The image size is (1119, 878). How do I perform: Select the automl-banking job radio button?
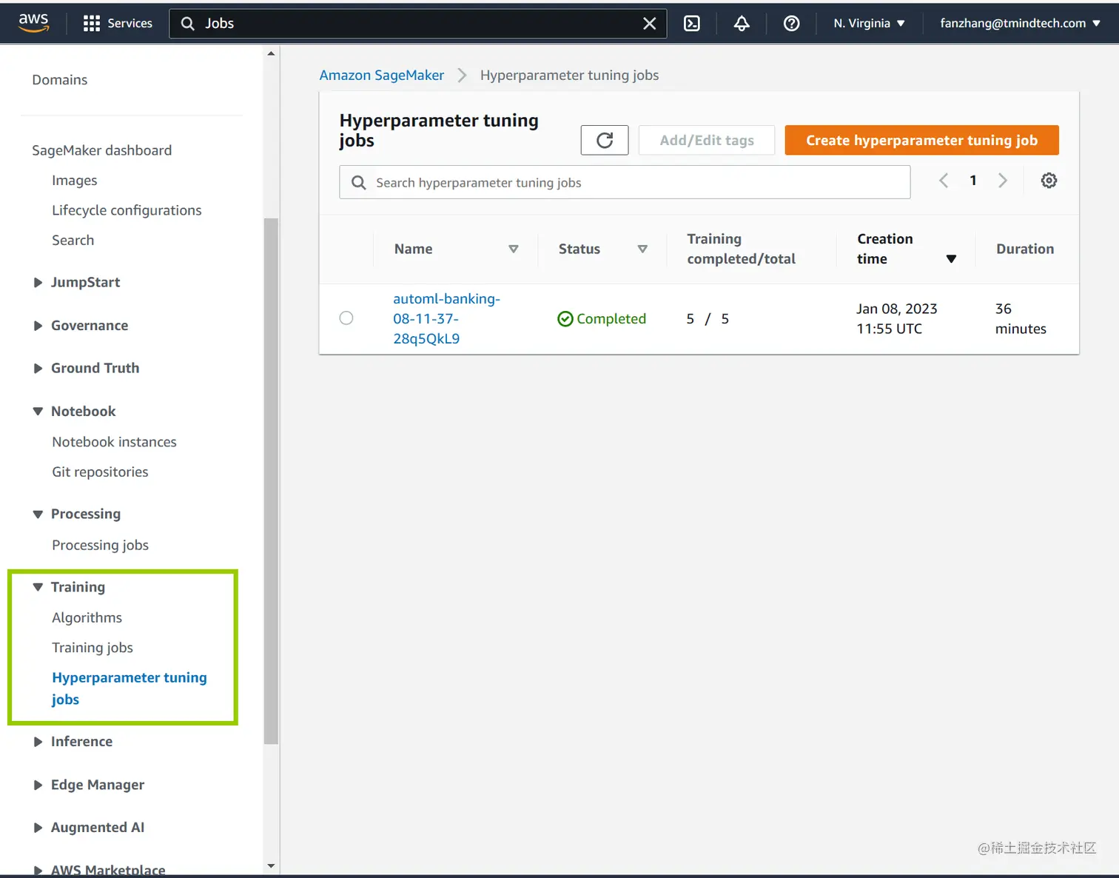(x=346, y=318)
